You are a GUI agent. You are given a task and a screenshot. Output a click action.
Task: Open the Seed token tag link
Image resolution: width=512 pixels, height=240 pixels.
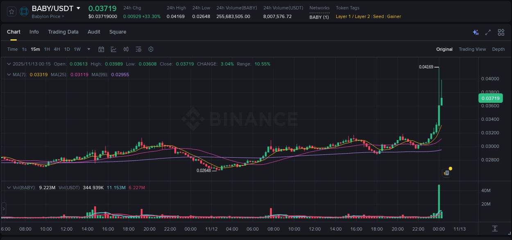point(378,16)
